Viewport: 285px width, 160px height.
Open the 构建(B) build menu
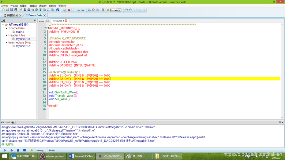(24, 6)
